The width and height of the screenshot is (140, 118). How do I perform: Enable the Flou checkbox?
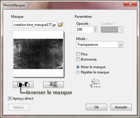(x=78, y=54)
